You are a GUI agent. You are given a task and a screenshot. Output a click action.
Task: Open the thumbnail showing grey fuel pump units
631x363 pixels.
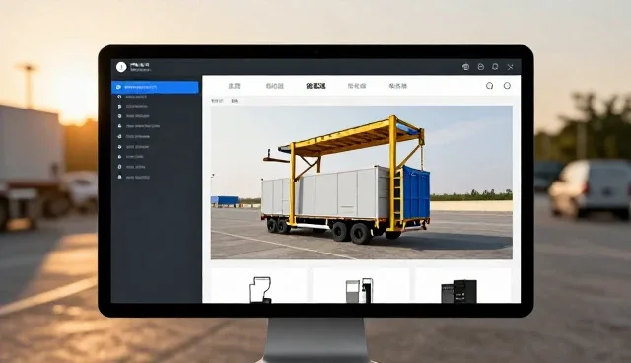(360, 286)
